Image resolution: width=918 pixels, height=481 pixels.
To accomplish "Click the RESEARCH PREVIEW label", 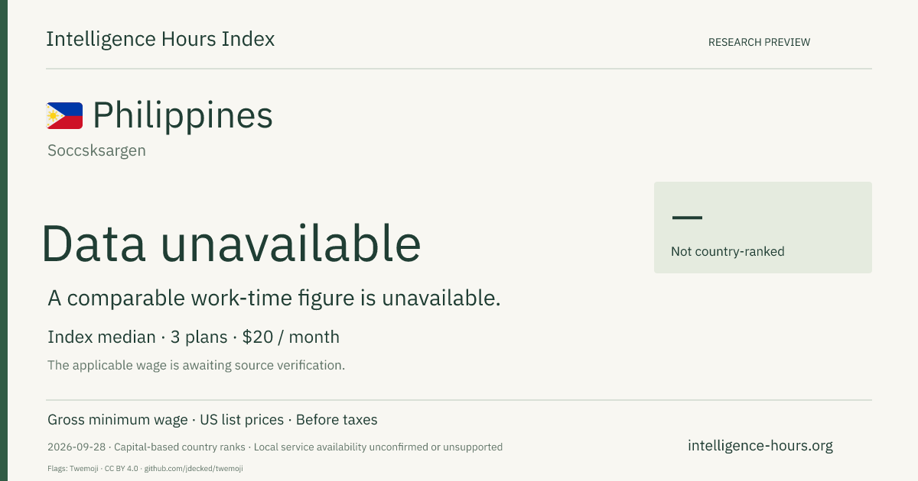I will coord(759,42).
